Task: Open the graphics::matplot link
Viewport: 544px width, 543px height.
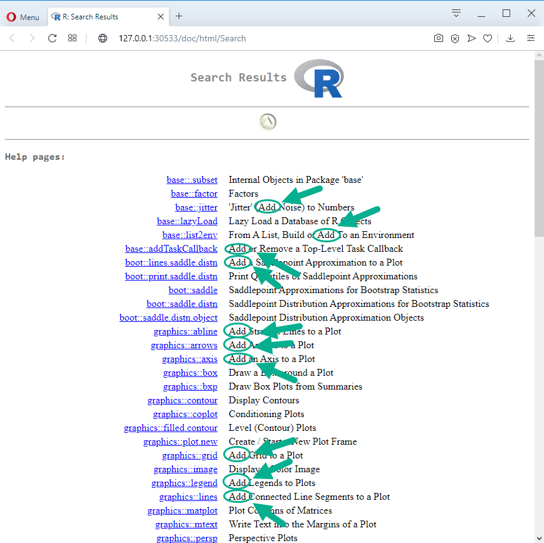Action: pos(182,511)
